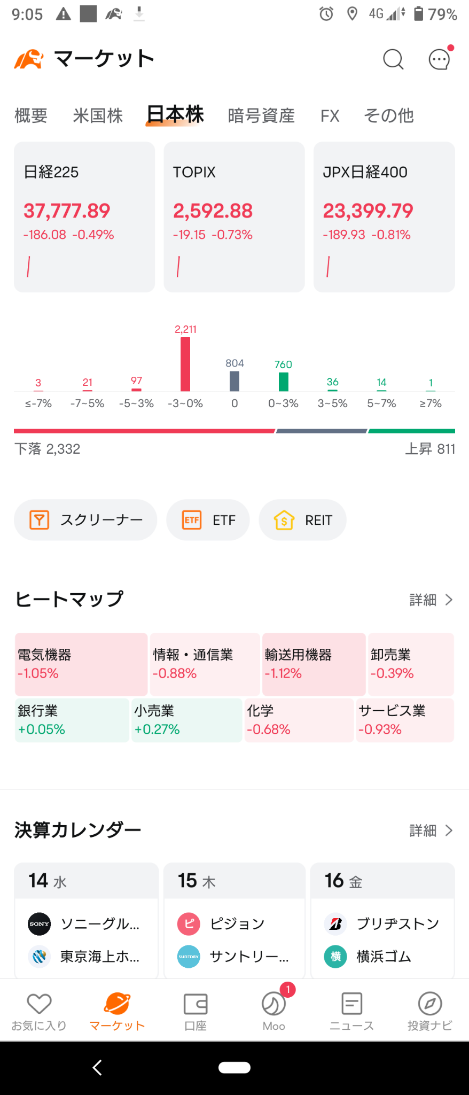Switch to 米国株 tab
Viewport: 469px width, 1095px height.
(x=98, y=115)
